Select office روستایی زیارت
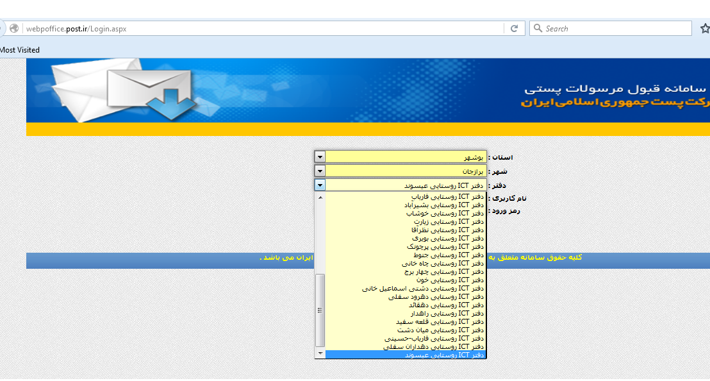 coord(405,221)
